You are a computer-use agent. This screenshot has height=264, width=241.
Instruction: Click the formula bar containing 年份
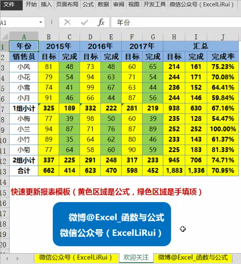click(x=173, y=23)
